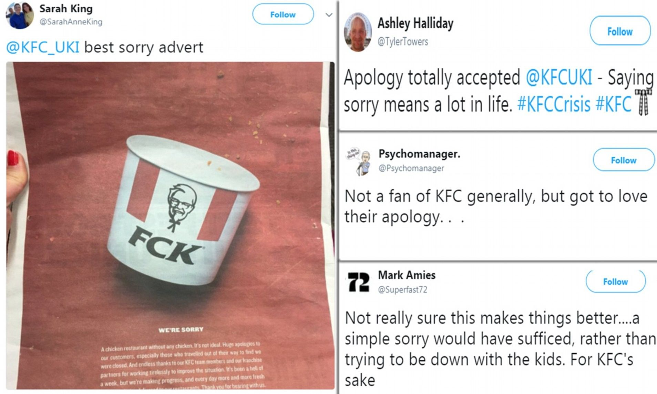Click the @TylerTowers handle
The image size is (657, 394).
403,42
